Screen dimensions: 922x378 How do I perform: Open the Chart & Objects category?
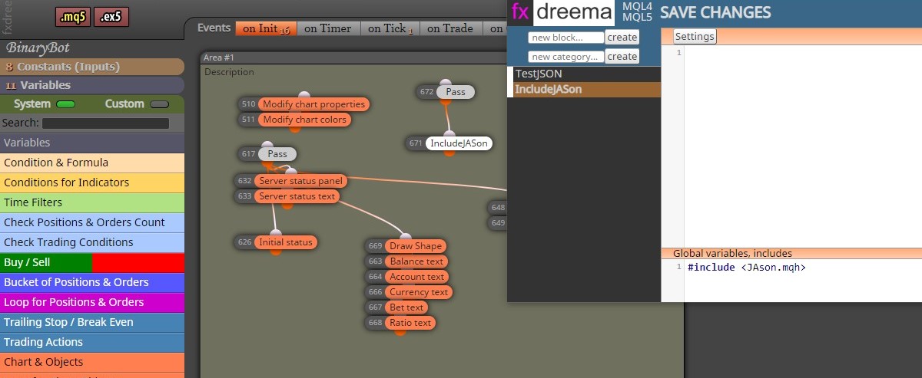(x=92, y=362)
